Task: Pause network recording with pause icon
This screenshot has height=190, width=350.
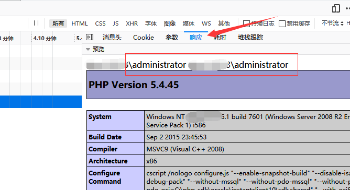Action: tap(36, 23)
